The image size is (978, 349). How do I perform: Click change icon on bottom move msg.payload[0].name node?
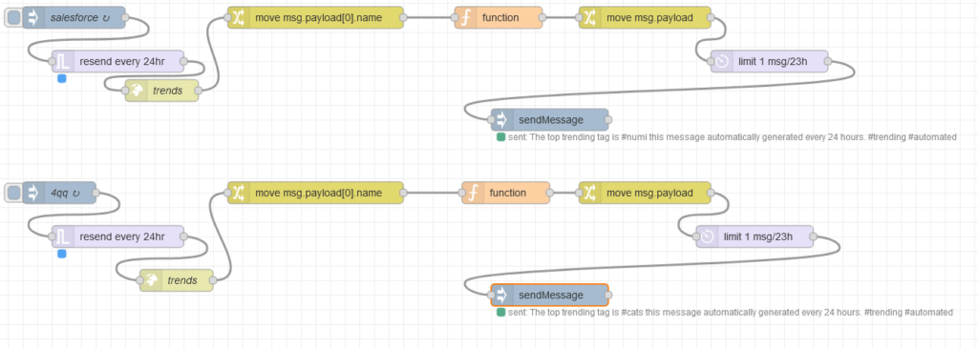click(238, 194)
